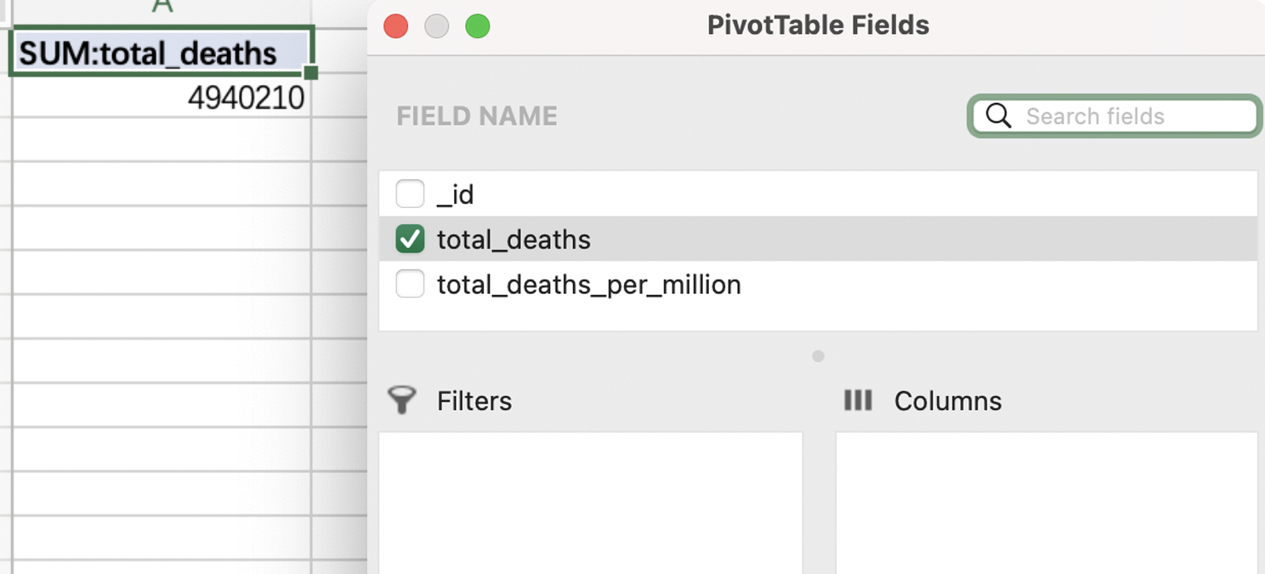Minimize PivotTable Fields with the gray button
Screen dimensions: 1265x574
coord(437,26)
